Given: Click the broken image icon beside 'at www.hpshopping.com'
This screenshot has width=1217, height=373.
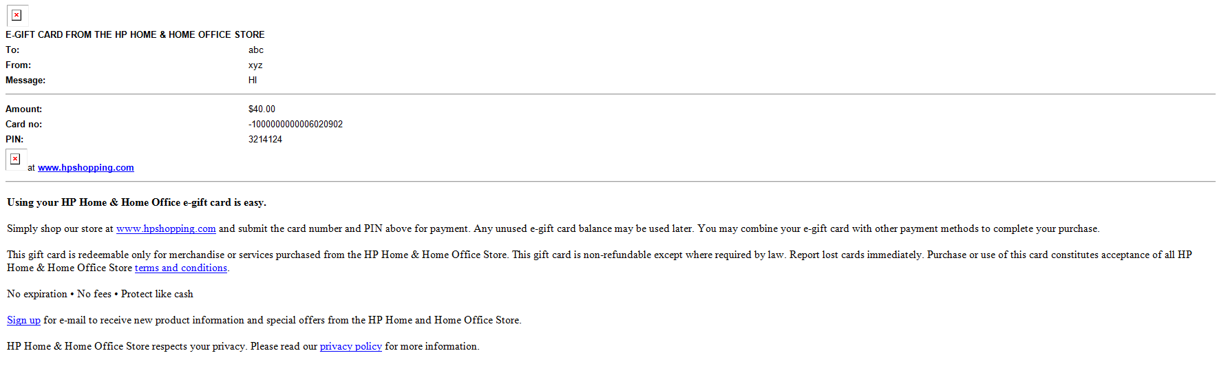Looking at the screenshot, I should pyautogui.click(x=15, y=159).
